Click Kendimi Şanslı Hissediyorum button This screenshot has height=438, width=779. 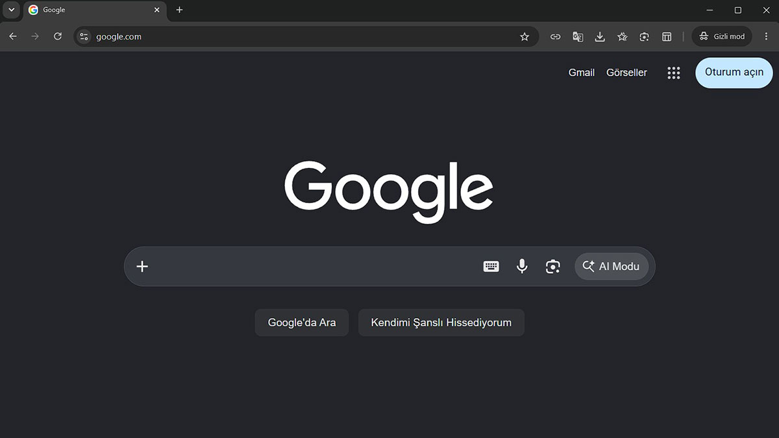click(441, 322)
